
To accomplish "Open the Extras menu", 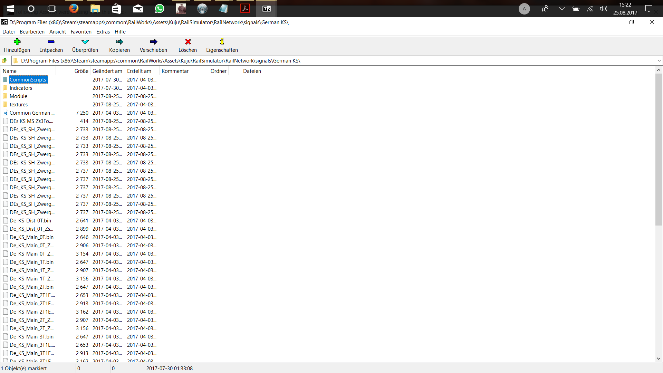I will (103, 32).
